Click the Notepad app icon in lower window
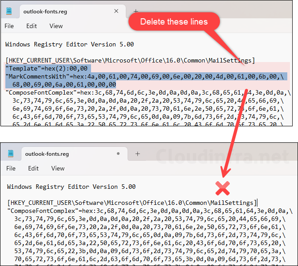Screen dimensions: 298x266 [11, 154]
